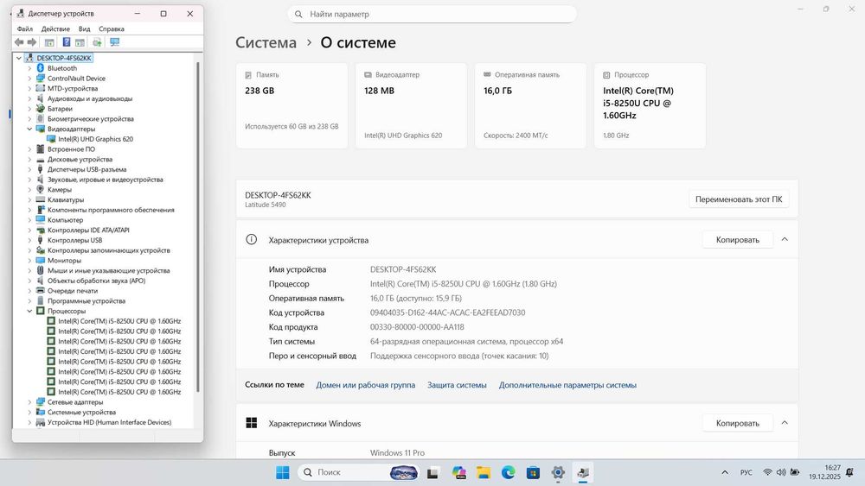Open File Explorer from the taskbar
This screenshot has width=865, height=486.
484,472
